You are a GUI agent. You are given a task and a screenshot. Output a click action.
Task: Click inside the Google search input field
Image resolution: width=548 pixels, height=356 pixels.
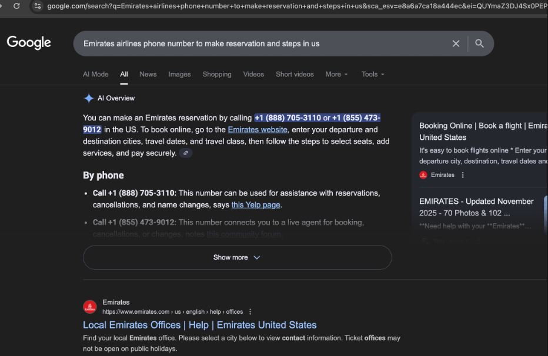click(235, 43)
